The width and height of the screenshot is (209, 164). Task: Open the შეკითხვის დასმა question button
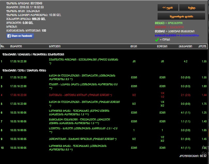click(x=181, y=16)
